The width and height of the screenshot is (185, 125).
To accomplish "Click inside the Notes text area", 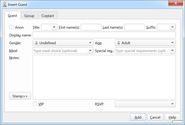I will 104,77.
